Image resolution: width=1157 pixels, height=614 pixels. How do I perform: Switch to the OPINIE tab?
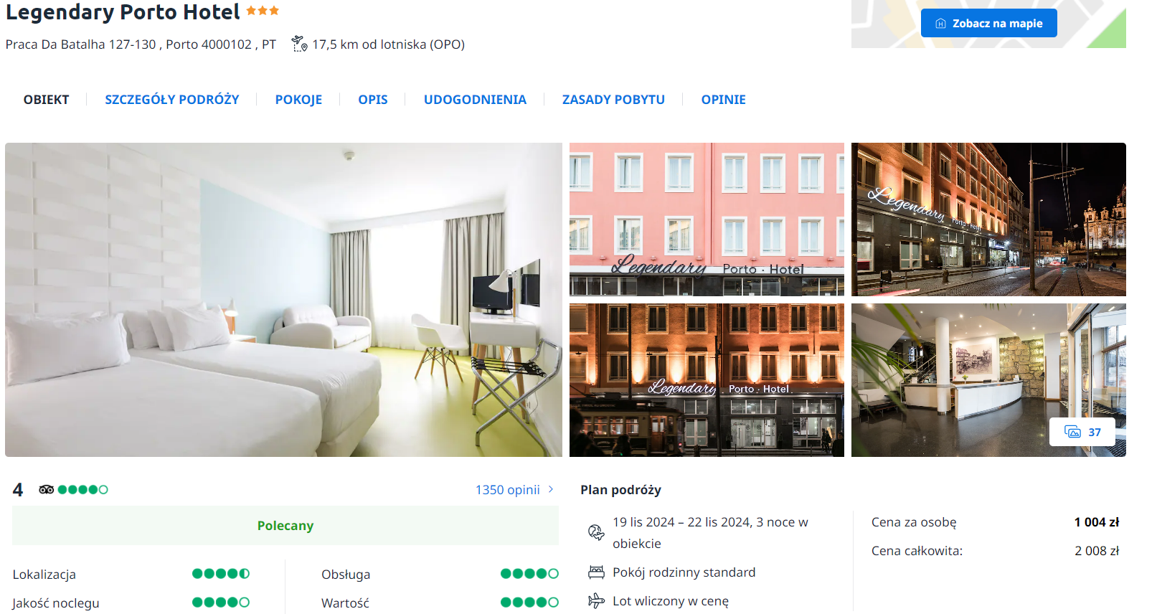(724, 100)
